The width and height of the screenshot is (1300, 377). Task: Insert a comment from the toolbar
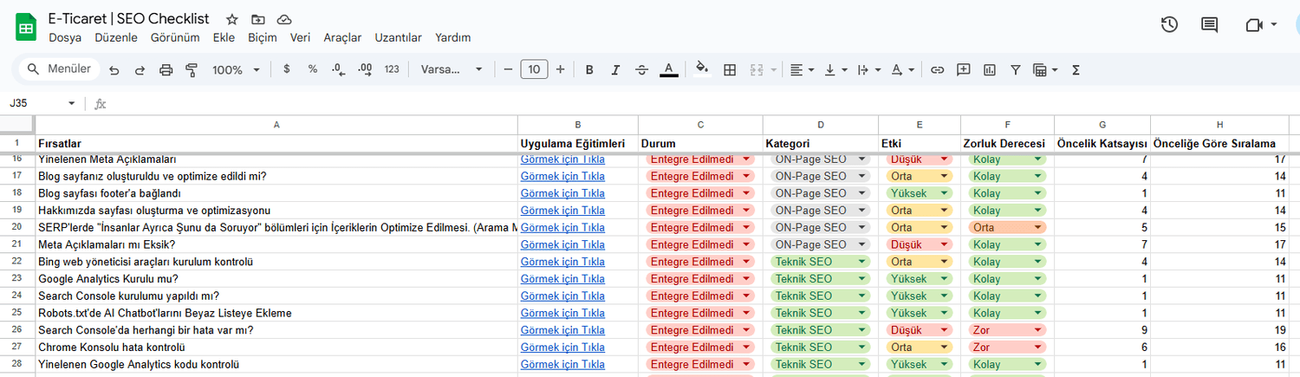point(963,69)
